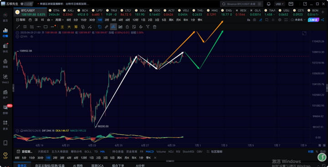Select the trend line drawing tool
Viewport: 328px width, 167px height.
[x=18, y=27]
